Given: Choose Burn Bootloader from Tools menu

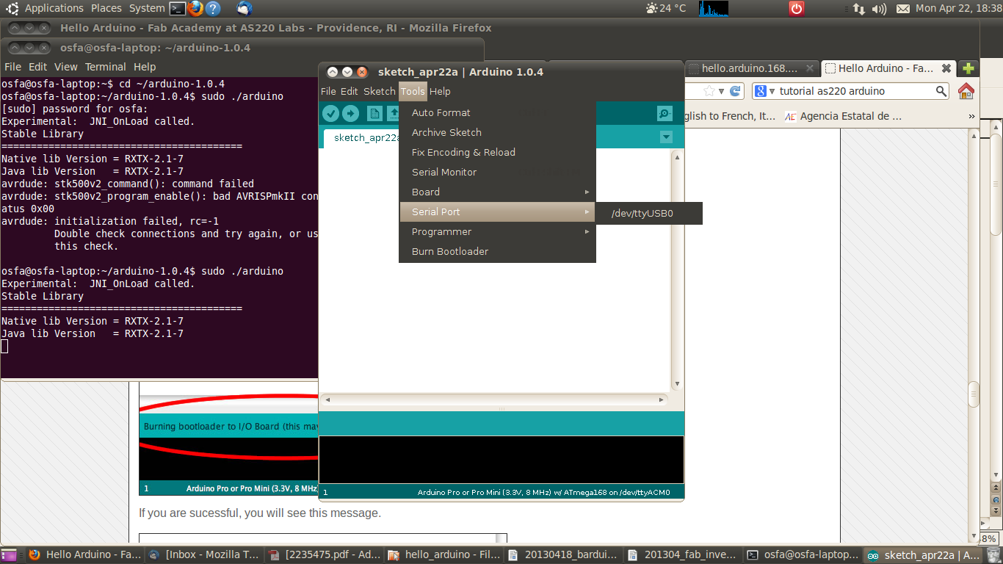Looking at the screenshot, I should pos(497,252).
